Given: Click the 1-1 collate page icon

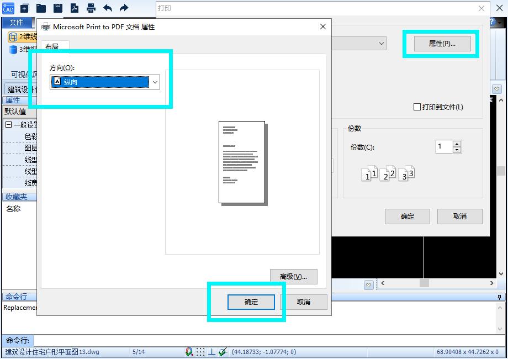Looking at the screenshot, I should point(369,174).
